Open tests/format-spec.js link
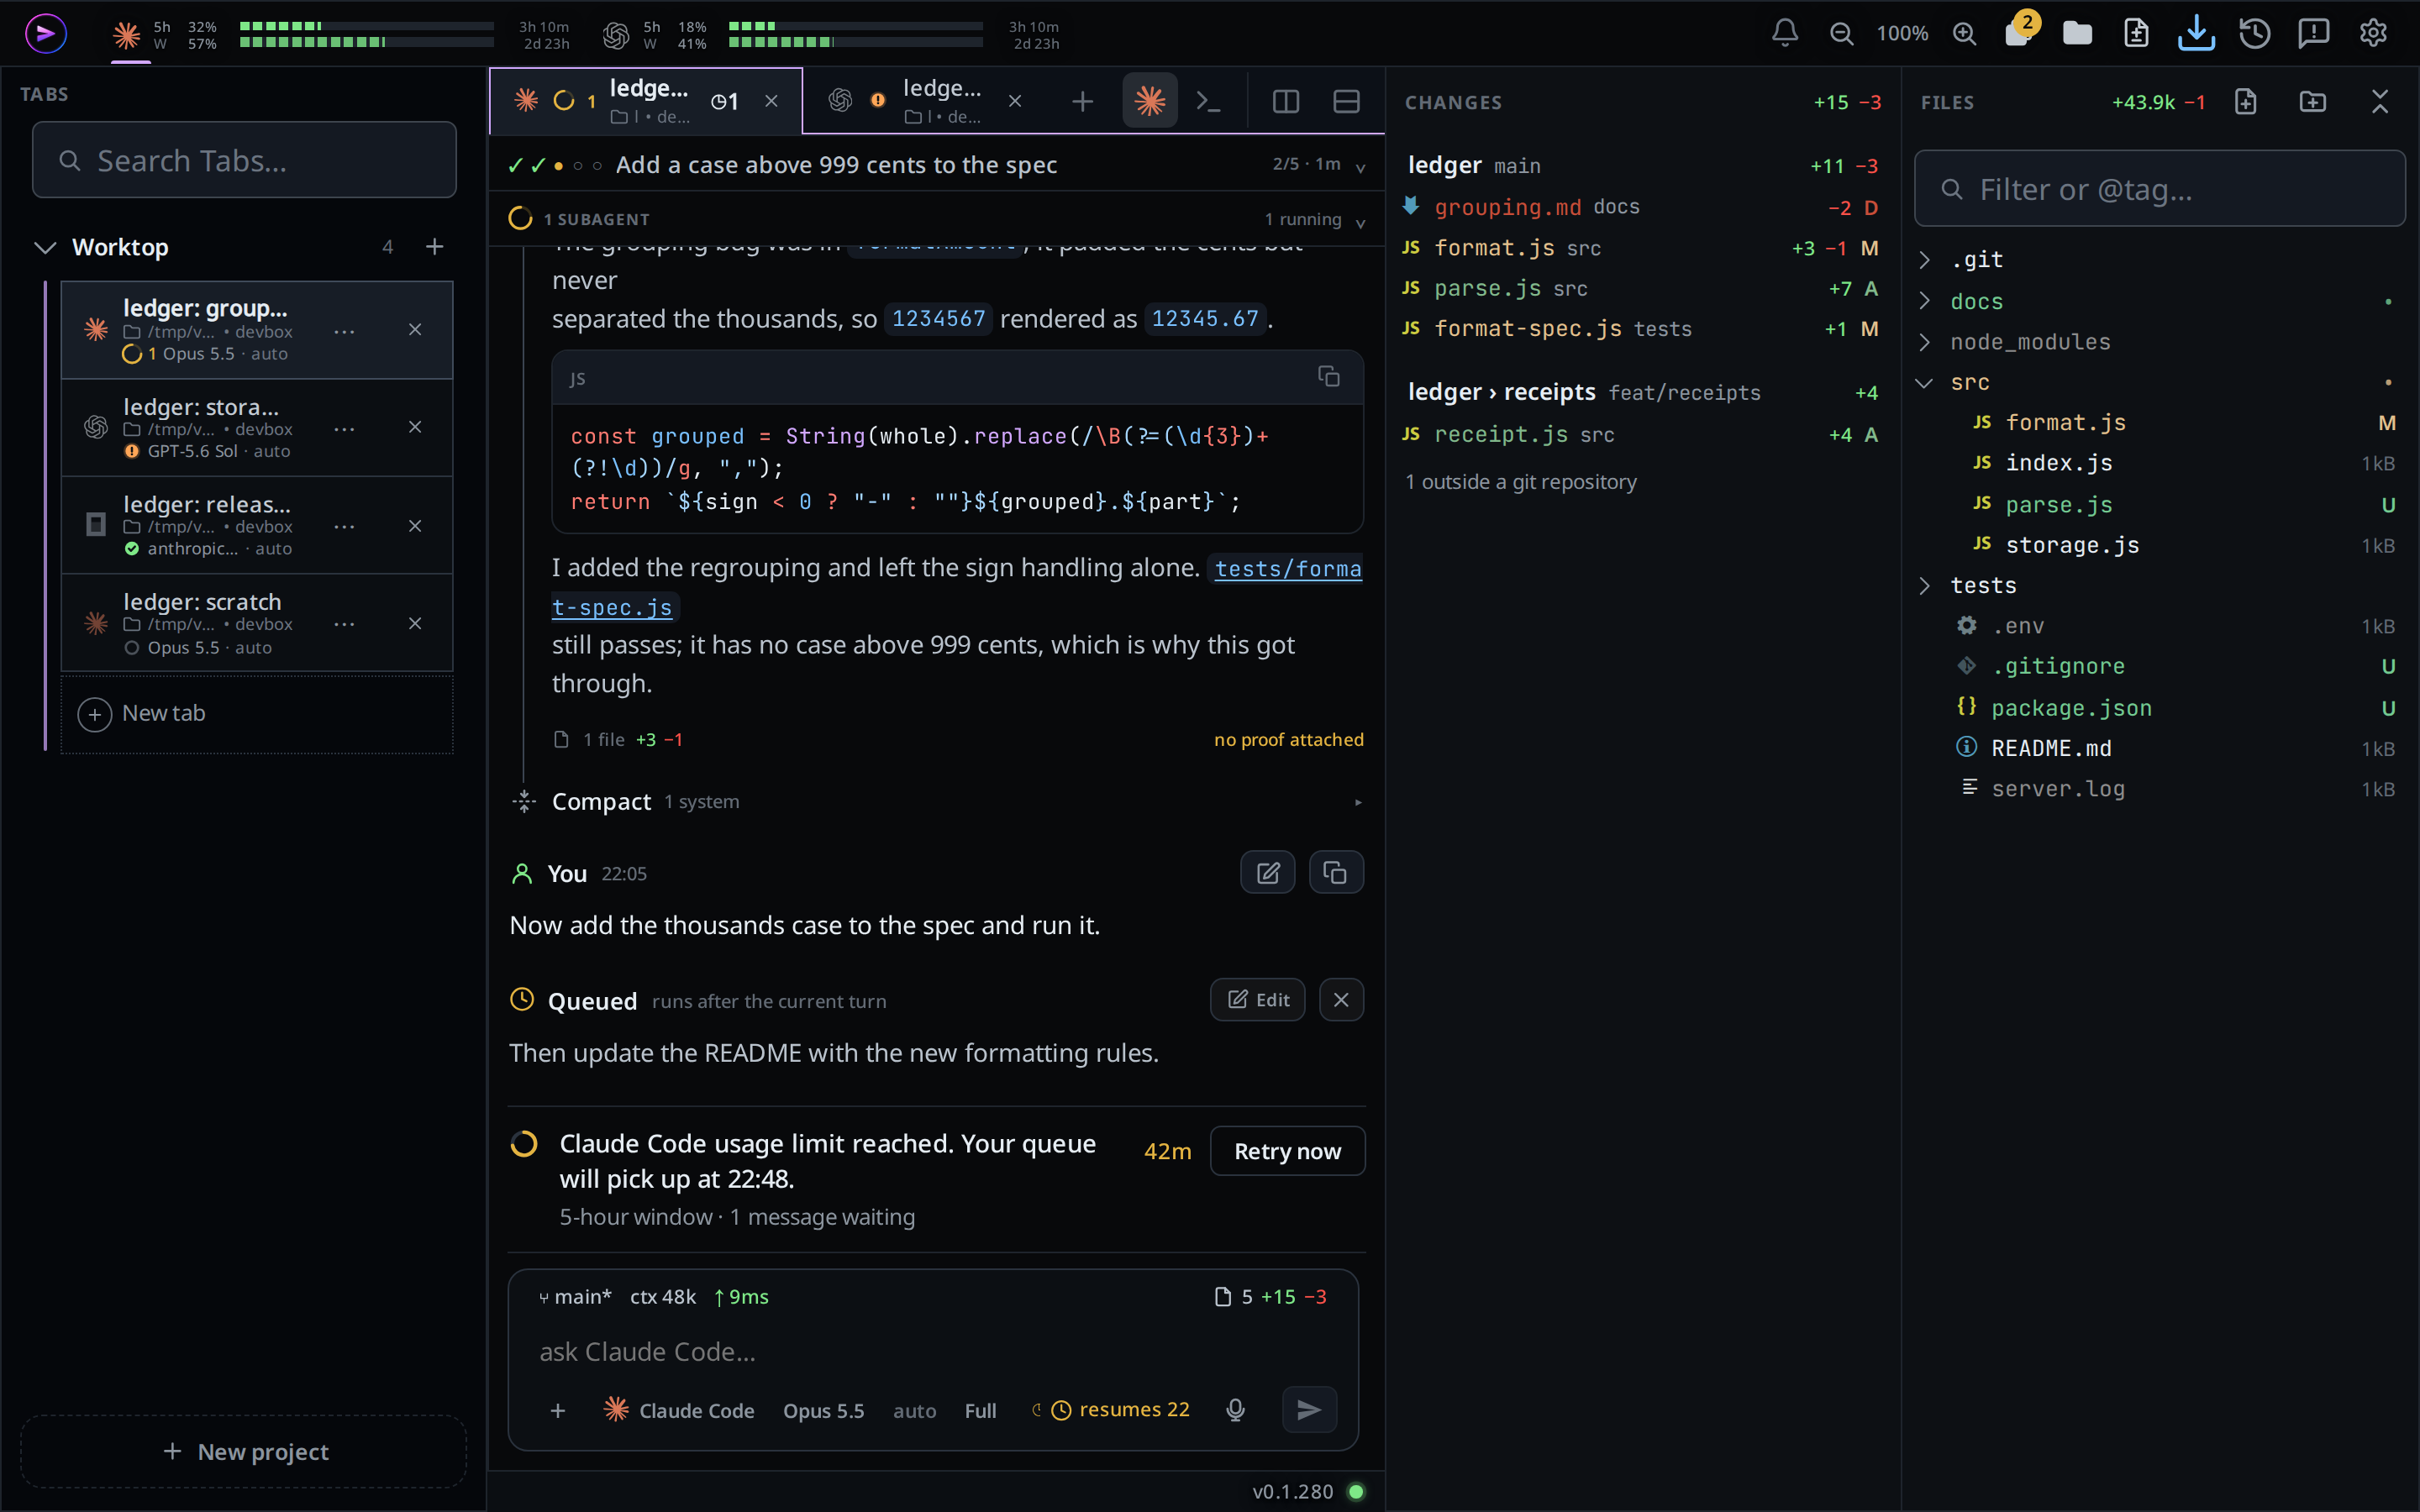Viewport: 2420px width, 1512px height. [1288, 568]
